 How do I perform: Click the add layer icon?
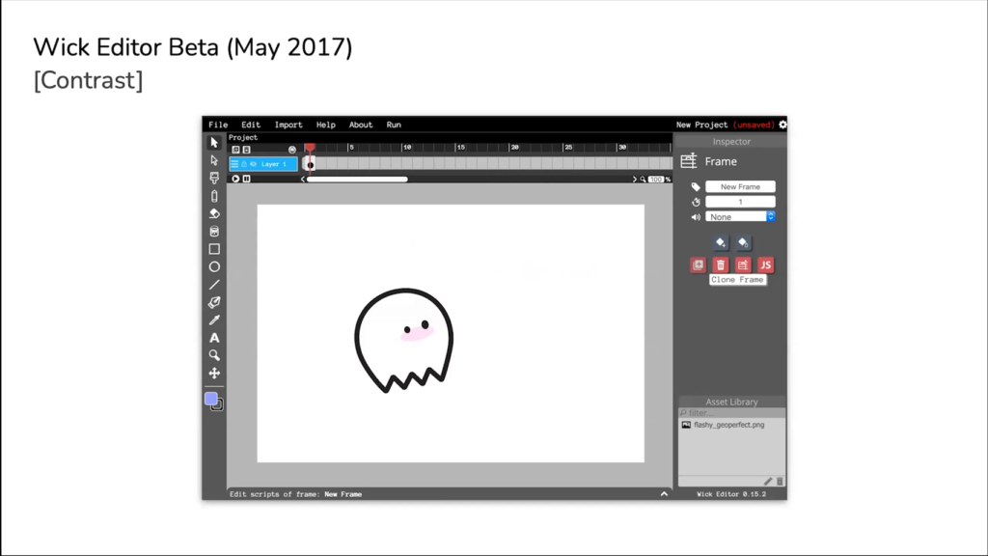coord(235,150)
